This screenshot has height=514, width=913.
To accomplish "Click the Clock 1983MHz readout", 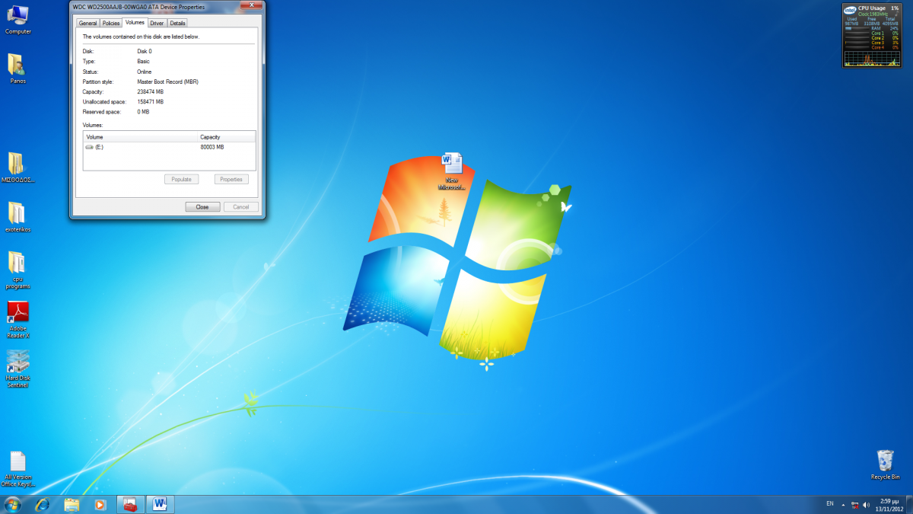I will tap(873, 14).
